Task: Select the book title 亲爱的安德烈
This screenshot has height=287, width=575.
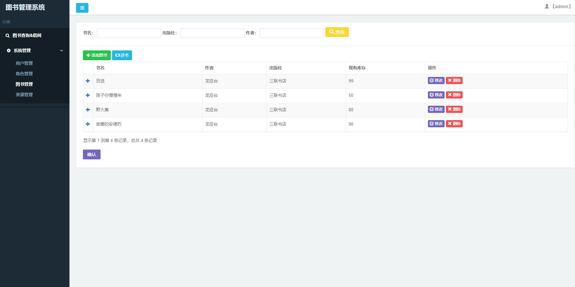Action: point(109,124)
